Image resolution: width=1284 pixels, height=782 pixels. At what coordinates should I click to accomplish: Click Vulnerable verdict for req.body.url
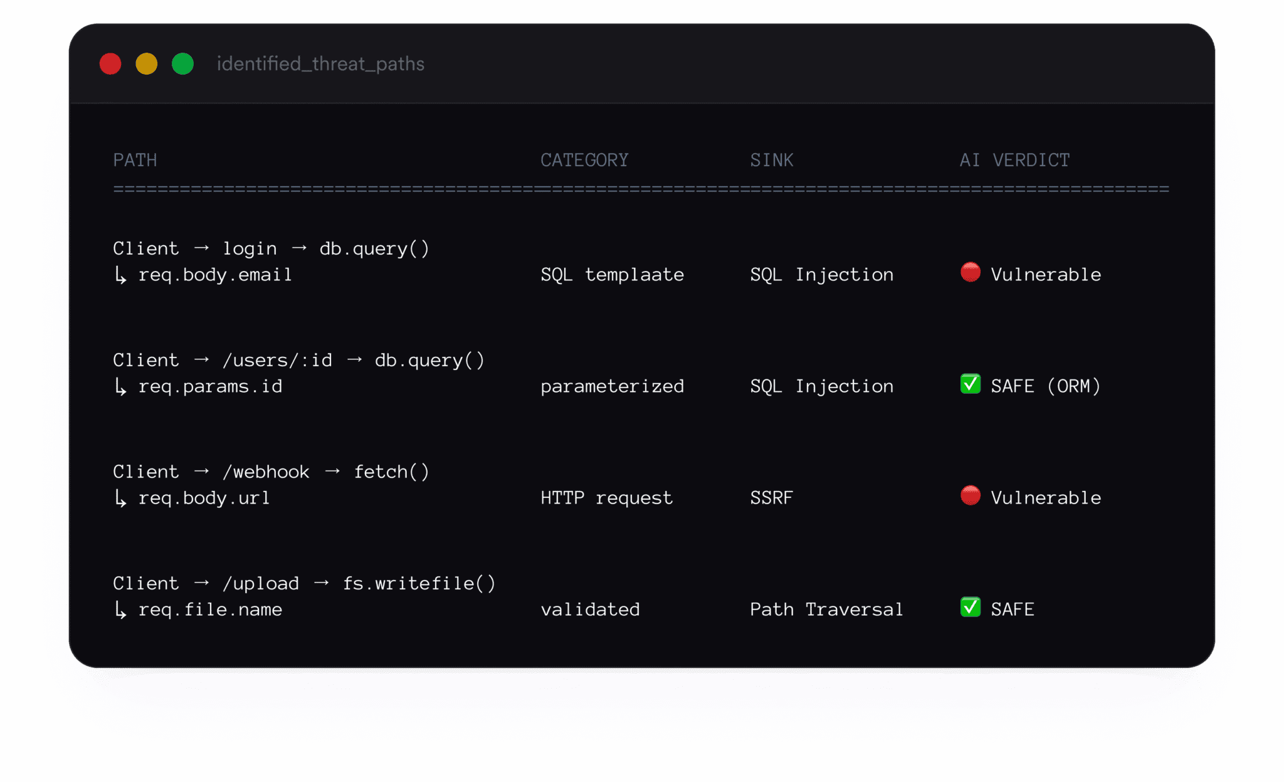[x=1046, y=498]
